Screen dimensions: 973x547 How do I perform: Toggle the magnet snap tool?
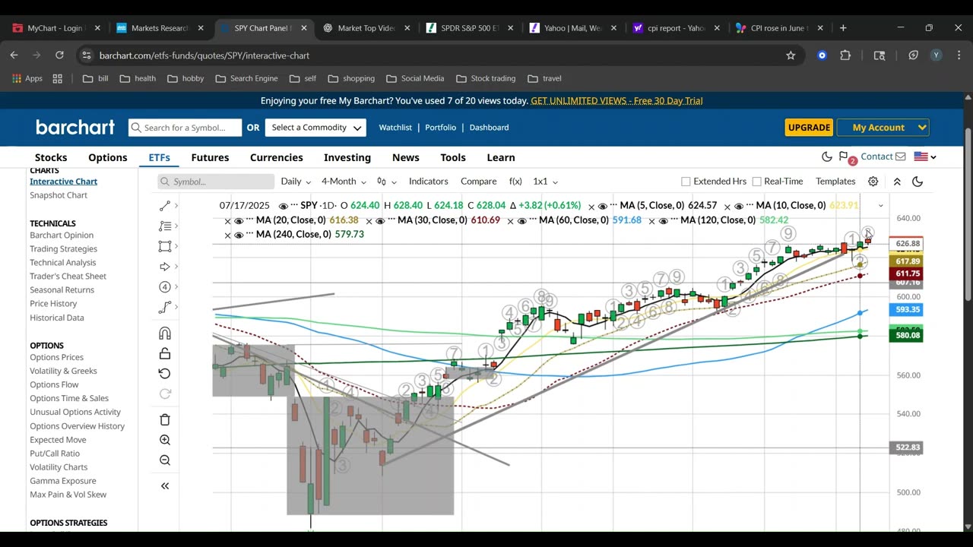coord(165,334)
